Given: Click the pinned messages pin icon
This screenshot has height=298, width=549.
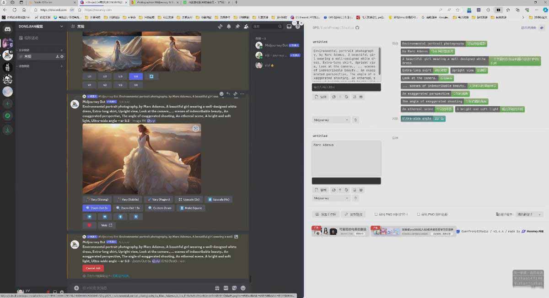Looking at the screenshot, I should click(237, 27).
